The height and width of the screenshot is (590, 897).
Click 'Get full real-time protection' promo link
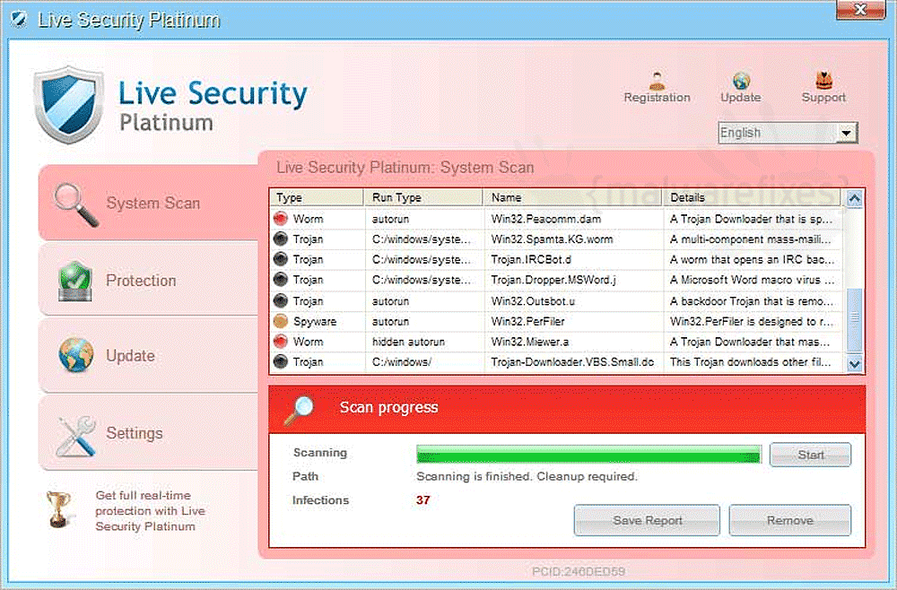tap(150, 511)
